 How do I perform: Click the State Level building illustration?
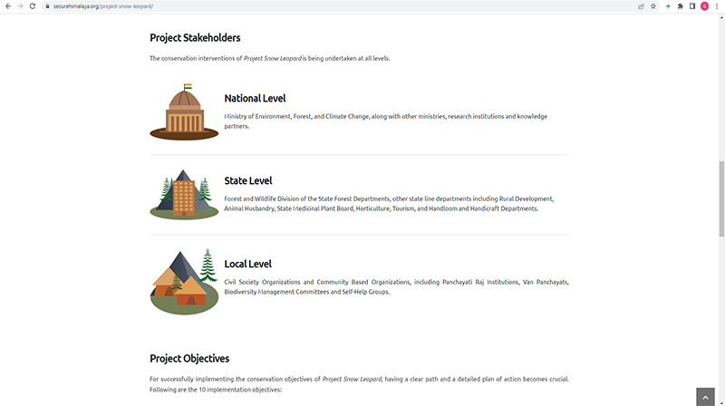click(184, 195)
